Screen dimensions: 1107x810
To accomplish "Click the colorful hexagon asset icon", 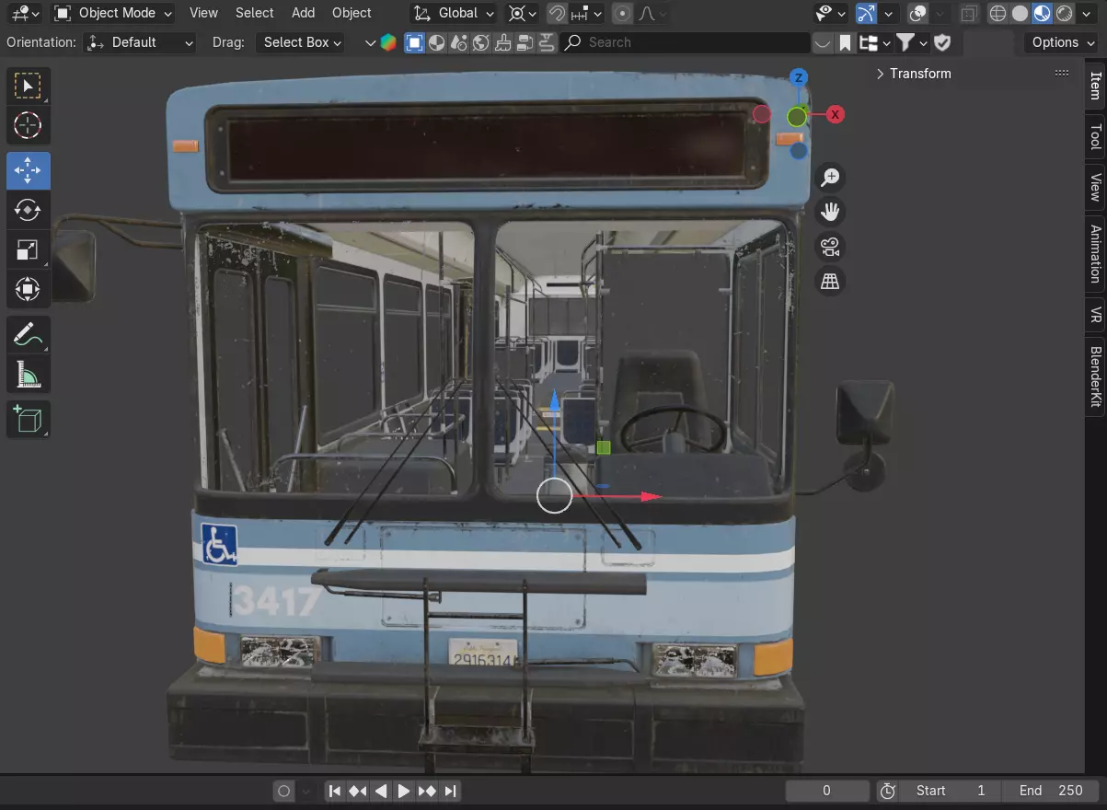I will click(387, 42).
